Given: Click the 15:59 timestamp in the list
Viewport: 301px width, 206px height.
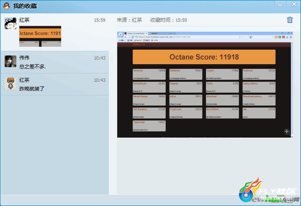Looking at the screenshot, I should pos(100,20).
